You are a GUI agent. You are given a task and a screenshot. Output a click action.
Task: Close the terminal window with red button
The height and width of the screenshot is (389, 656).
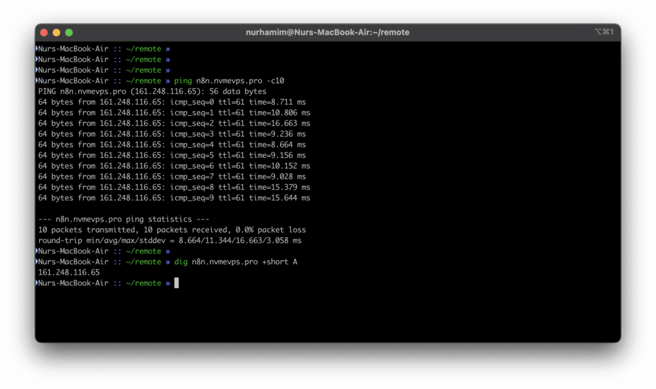44,32
